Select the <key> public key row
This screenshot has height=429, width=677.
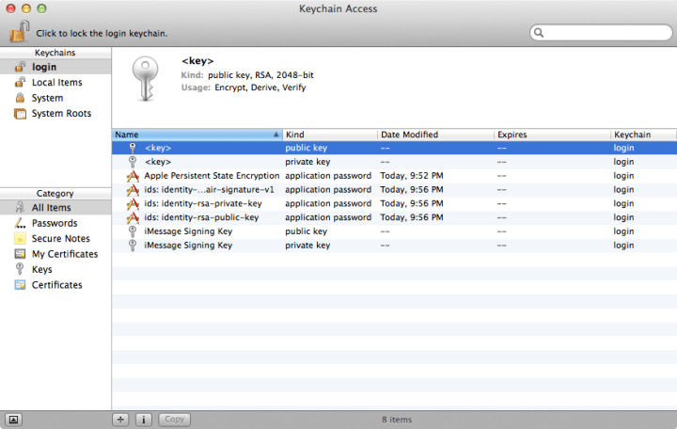pos(394,148)
